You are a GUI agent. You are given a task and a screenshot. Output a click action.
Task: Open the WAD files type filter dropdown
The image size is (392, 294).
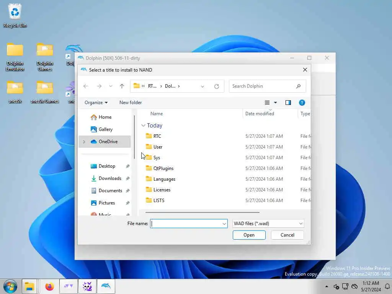pos(268,224)
